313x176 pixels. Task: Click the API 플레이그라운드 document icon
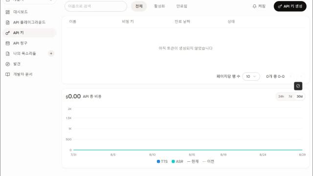tap(8, 22)
